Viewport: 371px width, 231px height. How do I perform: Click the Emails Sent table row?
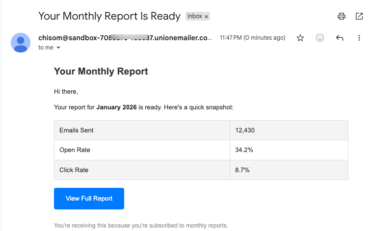click(x=201, y=130)
